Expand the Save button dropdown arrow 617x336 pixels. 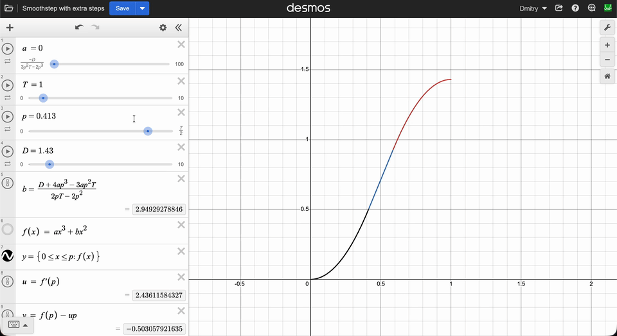point(143,8)
